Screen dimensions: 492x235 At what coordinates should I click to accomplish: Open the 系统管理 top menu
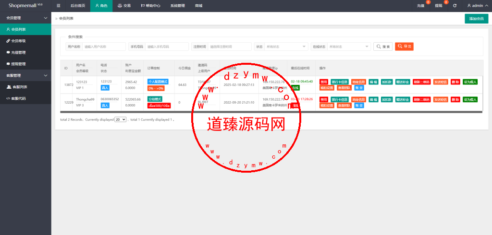coord(178,6)
